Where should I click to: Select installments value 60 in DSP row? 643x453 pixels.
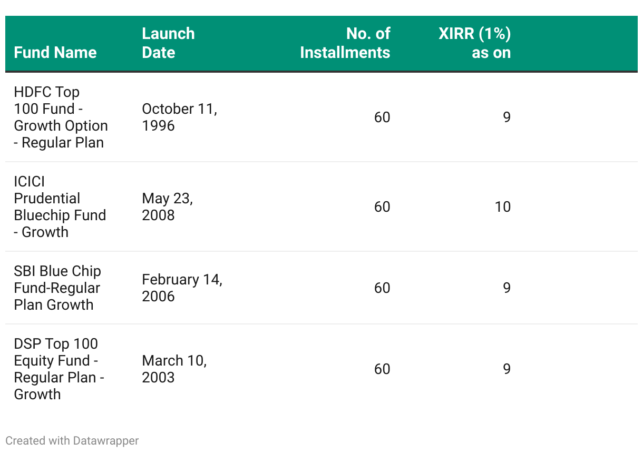(x=382, y=369)
